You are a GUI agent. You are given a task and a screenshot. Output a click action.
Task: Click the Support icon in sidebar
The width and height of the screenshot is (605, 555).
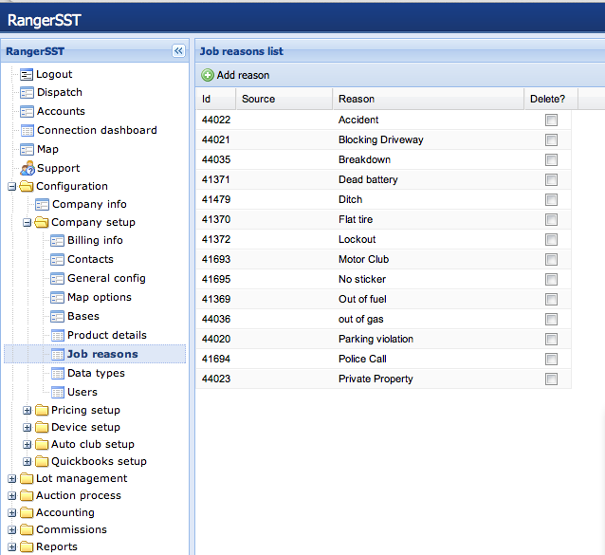click(27, 168)
